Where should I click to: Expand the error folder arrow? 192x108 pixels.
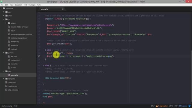pyautogui.click(x=4, y=16)
